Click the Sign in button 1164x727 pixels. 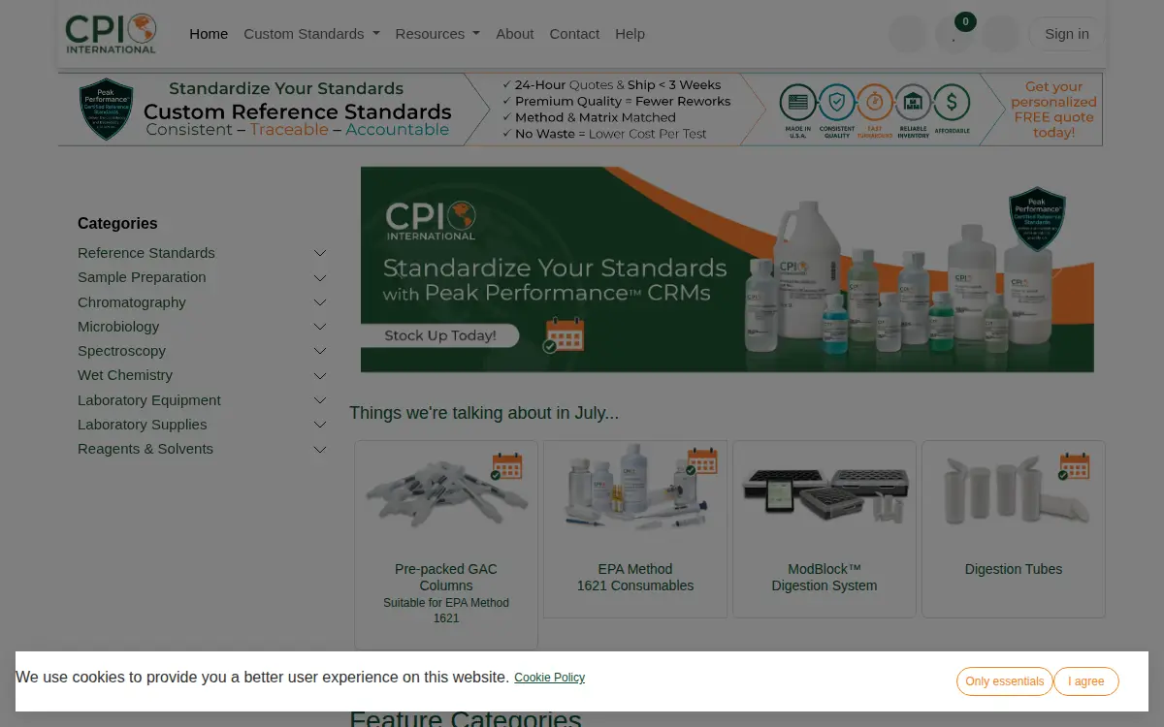pos(1067,34)
